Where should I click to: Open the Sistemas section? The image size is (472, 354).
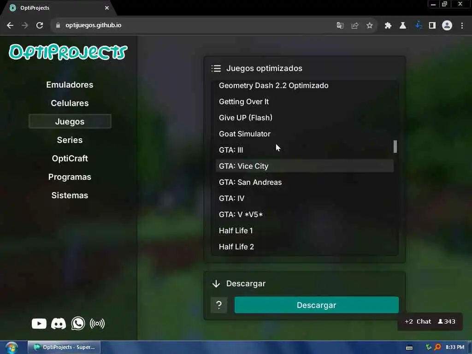coord(70,195)
